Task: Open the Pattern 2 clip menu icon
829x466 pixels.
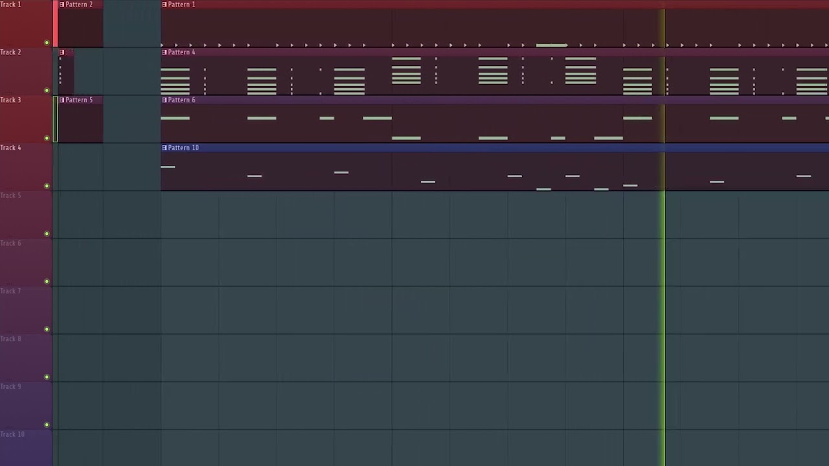Action: 62,5
